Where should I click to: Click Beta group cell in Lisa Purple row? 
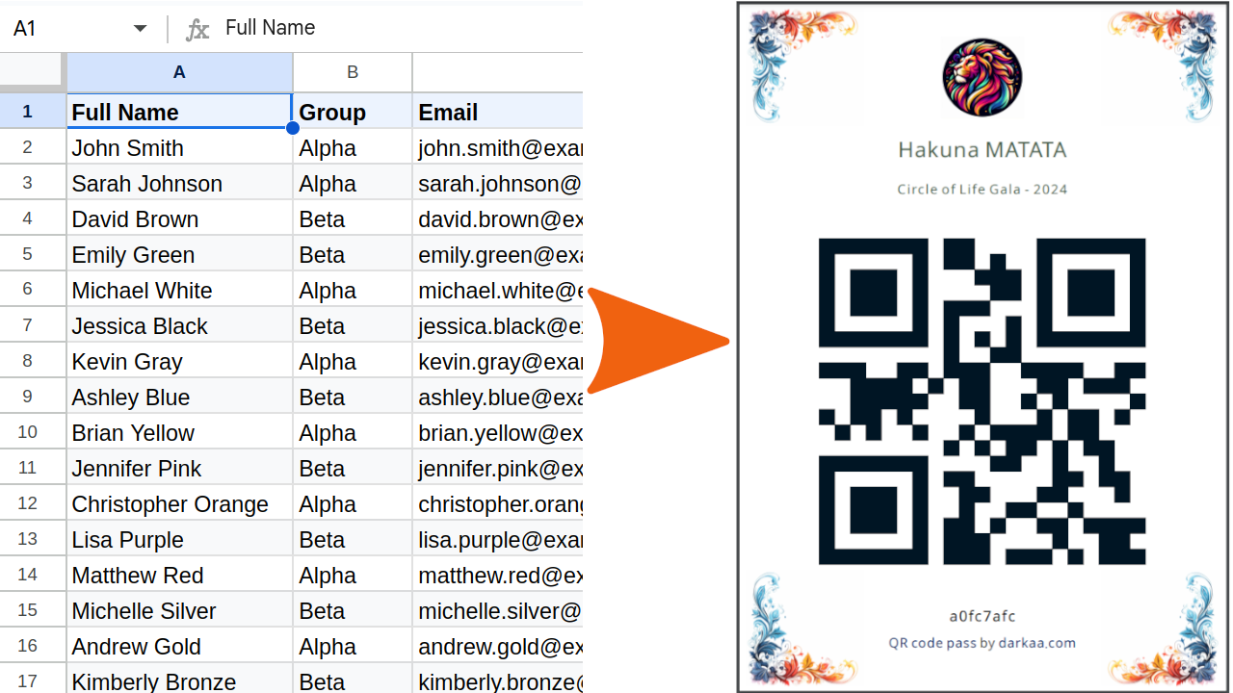[353, 539]
